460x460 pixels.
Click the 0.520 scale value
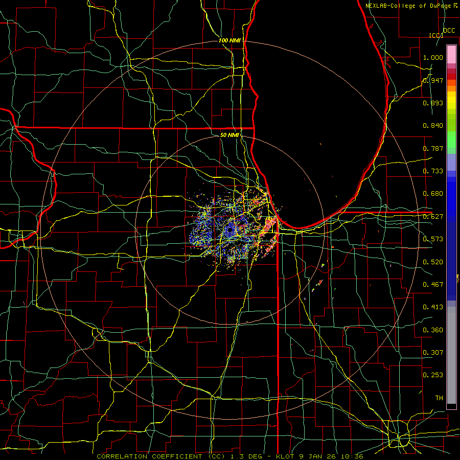[433, 262]
